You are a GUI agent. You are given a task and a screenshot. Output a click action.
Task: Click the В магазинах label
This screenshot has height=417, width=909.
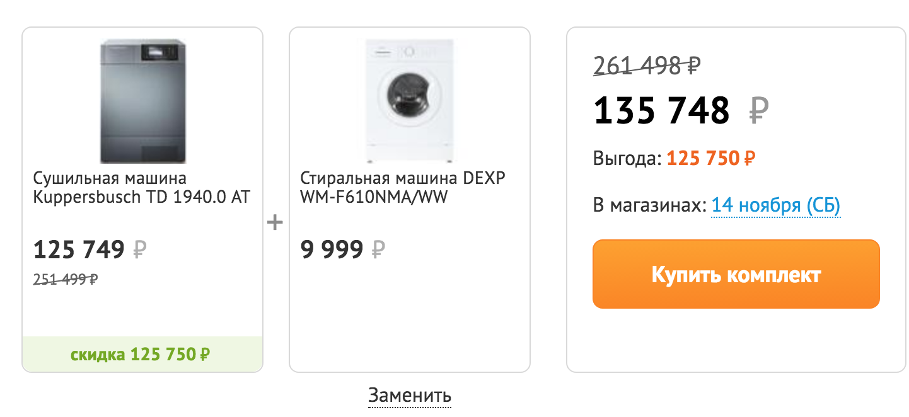click(650, 205)
